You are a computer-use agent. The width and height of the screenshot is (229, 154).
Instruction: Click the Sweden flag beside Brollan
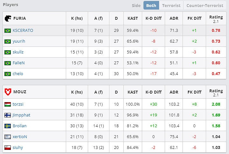[x=8, y=126]
